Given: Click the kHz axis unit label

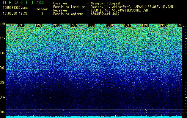Looking at the screenshot, I should pos(3,24).
